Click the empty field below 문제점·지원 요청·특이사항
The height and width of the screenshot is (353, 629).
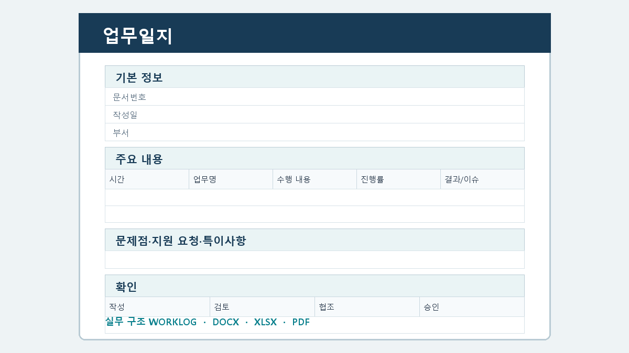click(314, 260)
